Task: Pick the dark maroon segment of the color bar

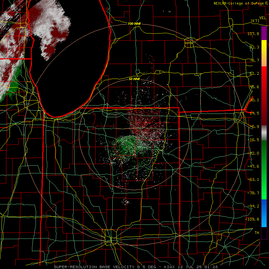Action: [264, 115]
